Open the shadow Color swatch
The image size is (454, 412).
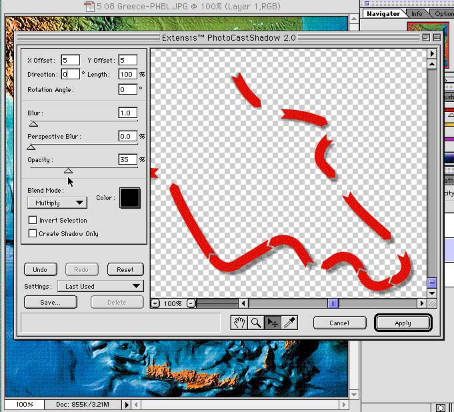[x=129, y=197]
